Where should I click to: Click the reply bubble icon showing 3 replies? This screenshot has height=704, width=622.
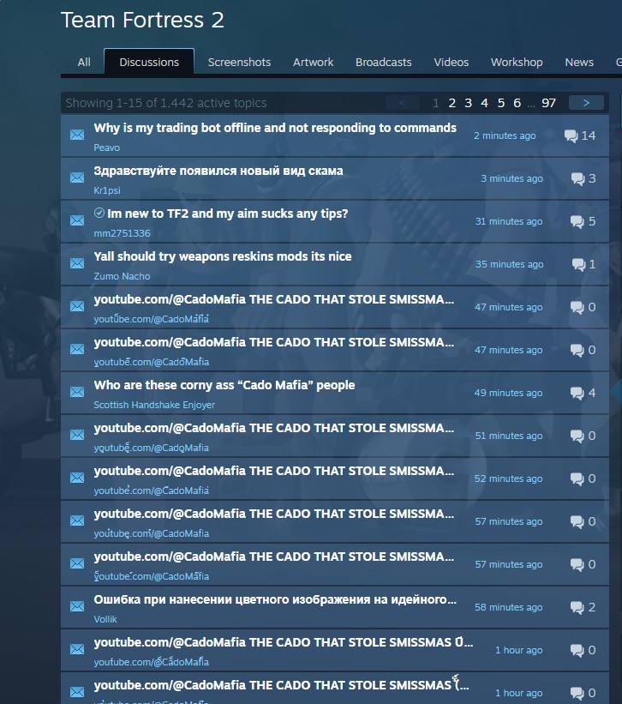pyautogui.click(x=577, y=178)
